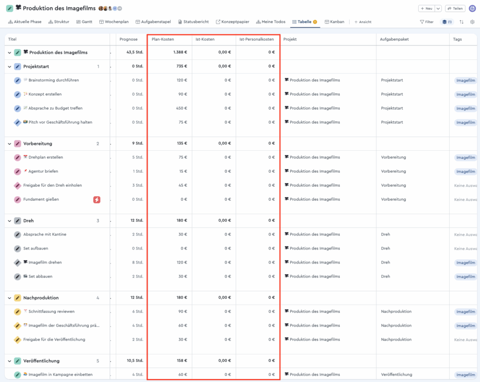Click green status icon of Imagefilm in Kampagne einbetten
480x382 pixels.
[x=17, y=375]
